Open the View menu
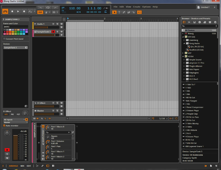Screen dimensions: 221x170 pos(128,7)
